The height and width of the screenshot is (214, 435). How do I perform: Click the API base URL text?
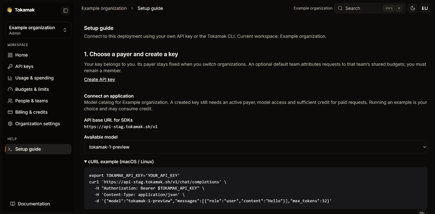click(121, 127)
